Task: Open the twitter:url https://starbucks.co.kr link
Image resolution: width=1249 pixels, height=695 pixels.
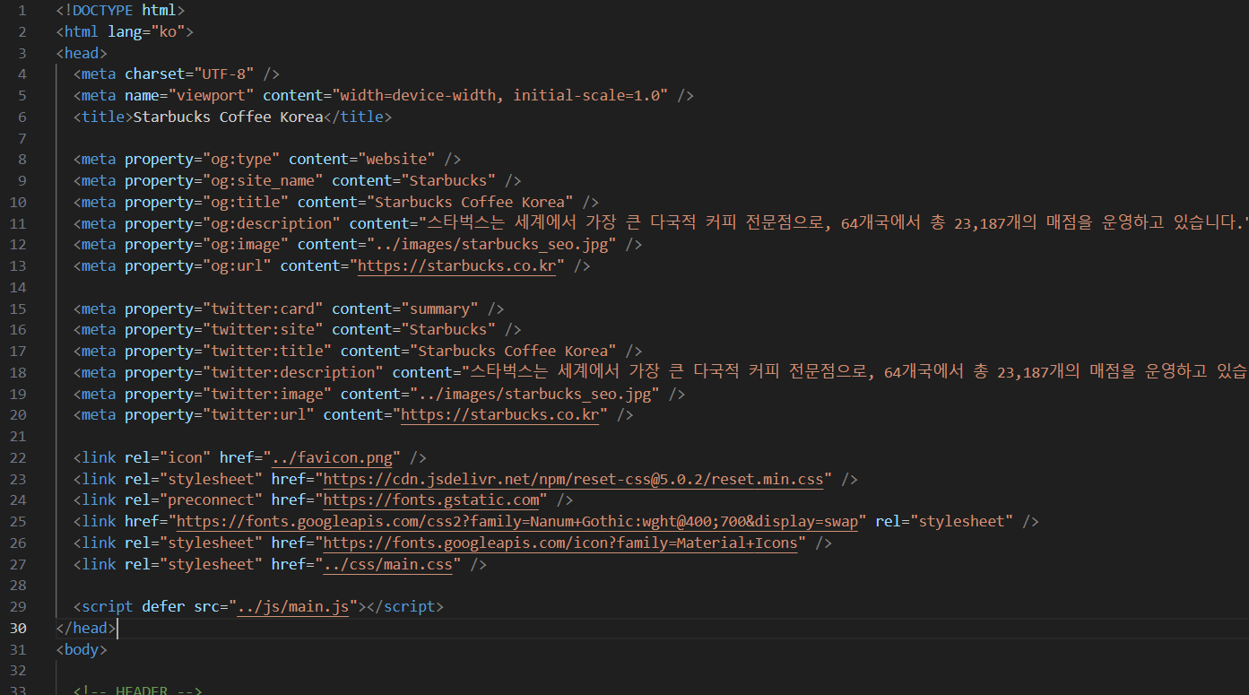Action: pos(500,415)
